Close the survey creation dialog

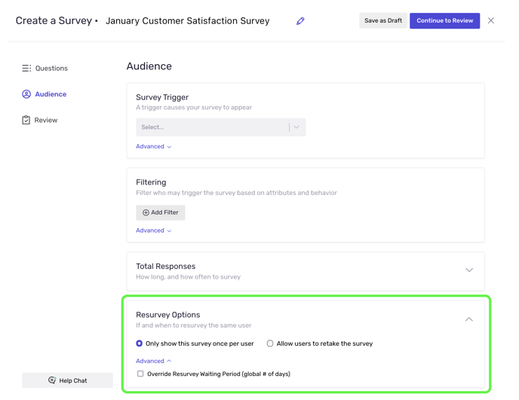[x=491, y=21]
